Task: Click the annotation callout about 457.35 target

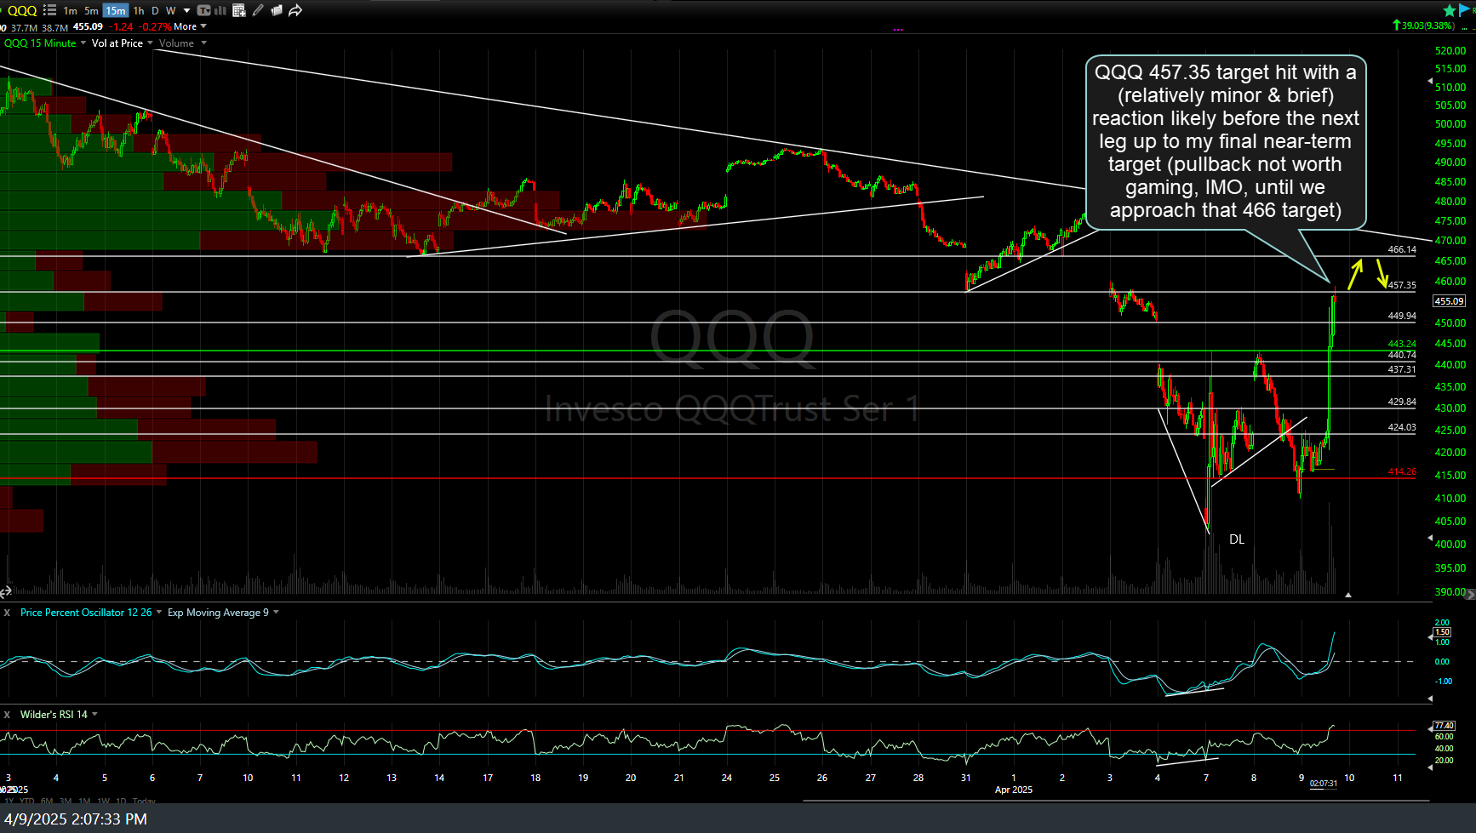Action: point(1226,142)
